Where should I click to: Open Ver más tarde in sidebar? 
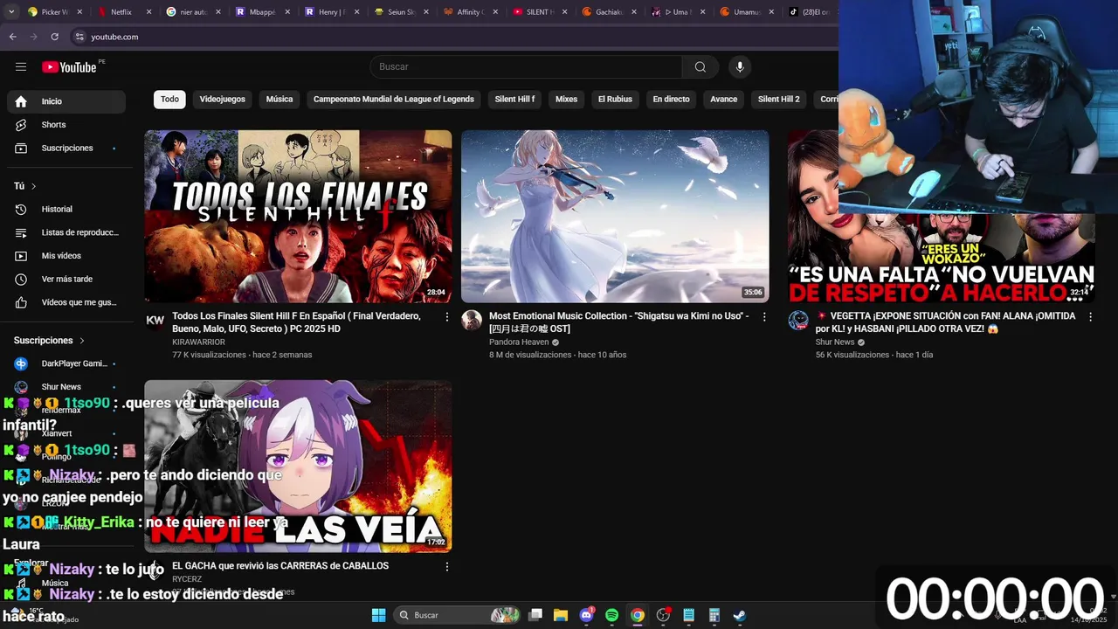[x=66, y=280]
